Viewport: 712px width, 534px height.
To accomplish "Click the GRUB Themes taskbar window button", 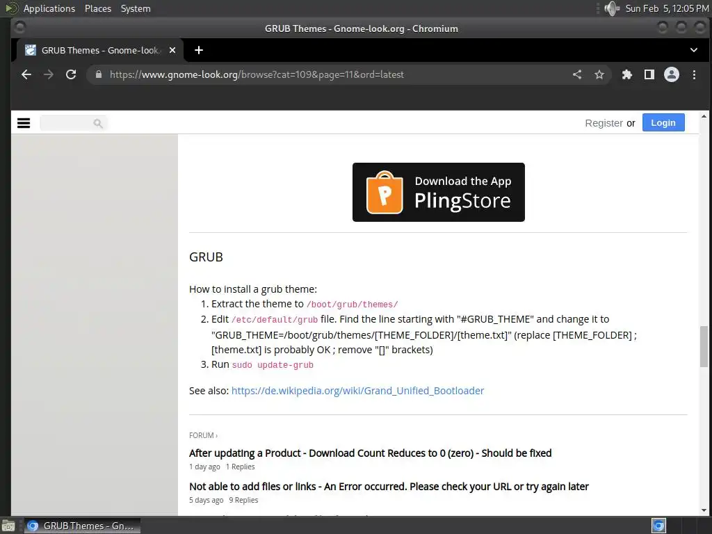I will 82,526.
